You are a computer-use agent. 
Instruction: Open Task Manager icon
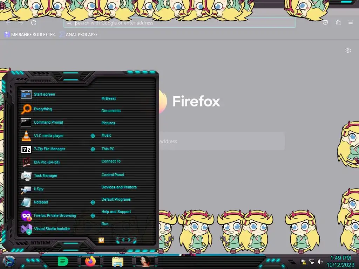pos(26,176)
